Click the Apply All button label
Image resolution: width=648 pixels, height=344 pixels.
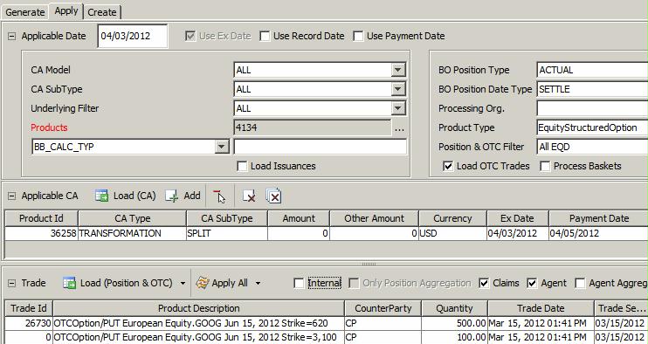230,283
